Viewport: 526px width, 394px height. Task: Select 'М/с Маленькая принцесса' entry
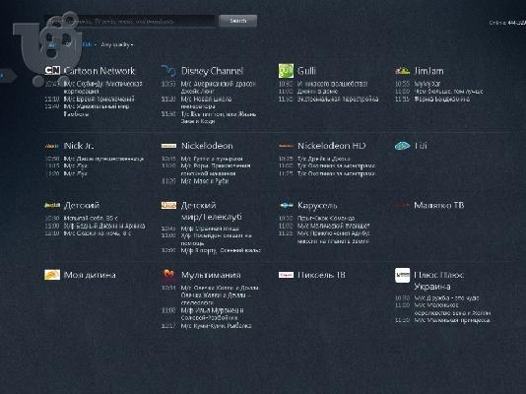452,320
